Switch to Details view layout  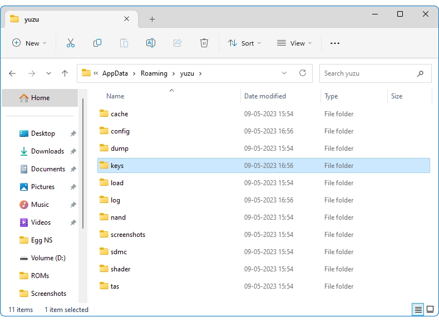point(417,309)
